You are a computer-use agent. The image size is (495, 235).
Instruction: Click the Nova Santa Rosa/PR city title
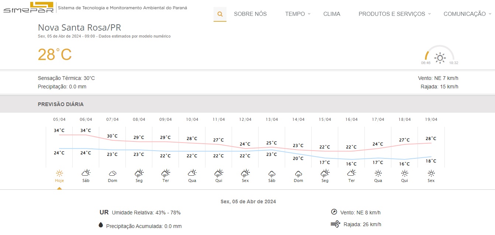point(79,28)
